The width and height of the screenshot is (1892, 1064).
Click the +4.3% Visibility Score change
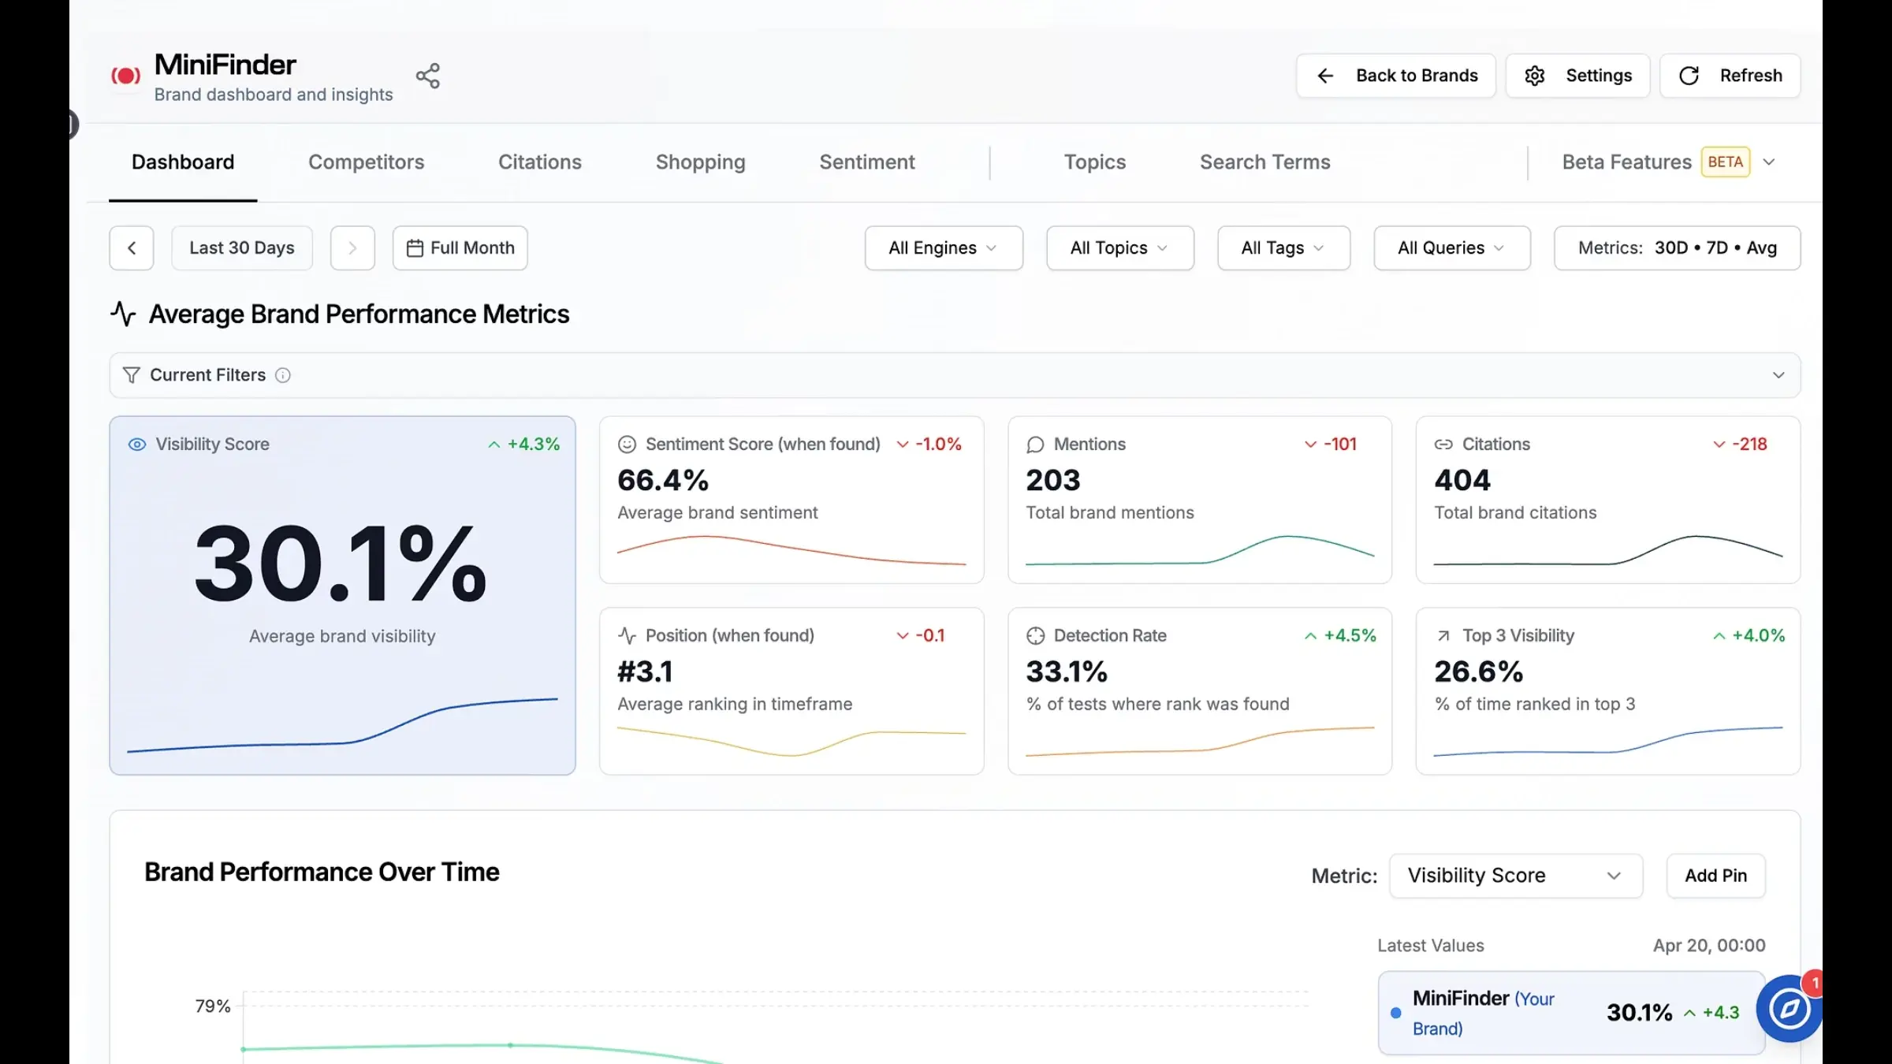click(524, 445)
